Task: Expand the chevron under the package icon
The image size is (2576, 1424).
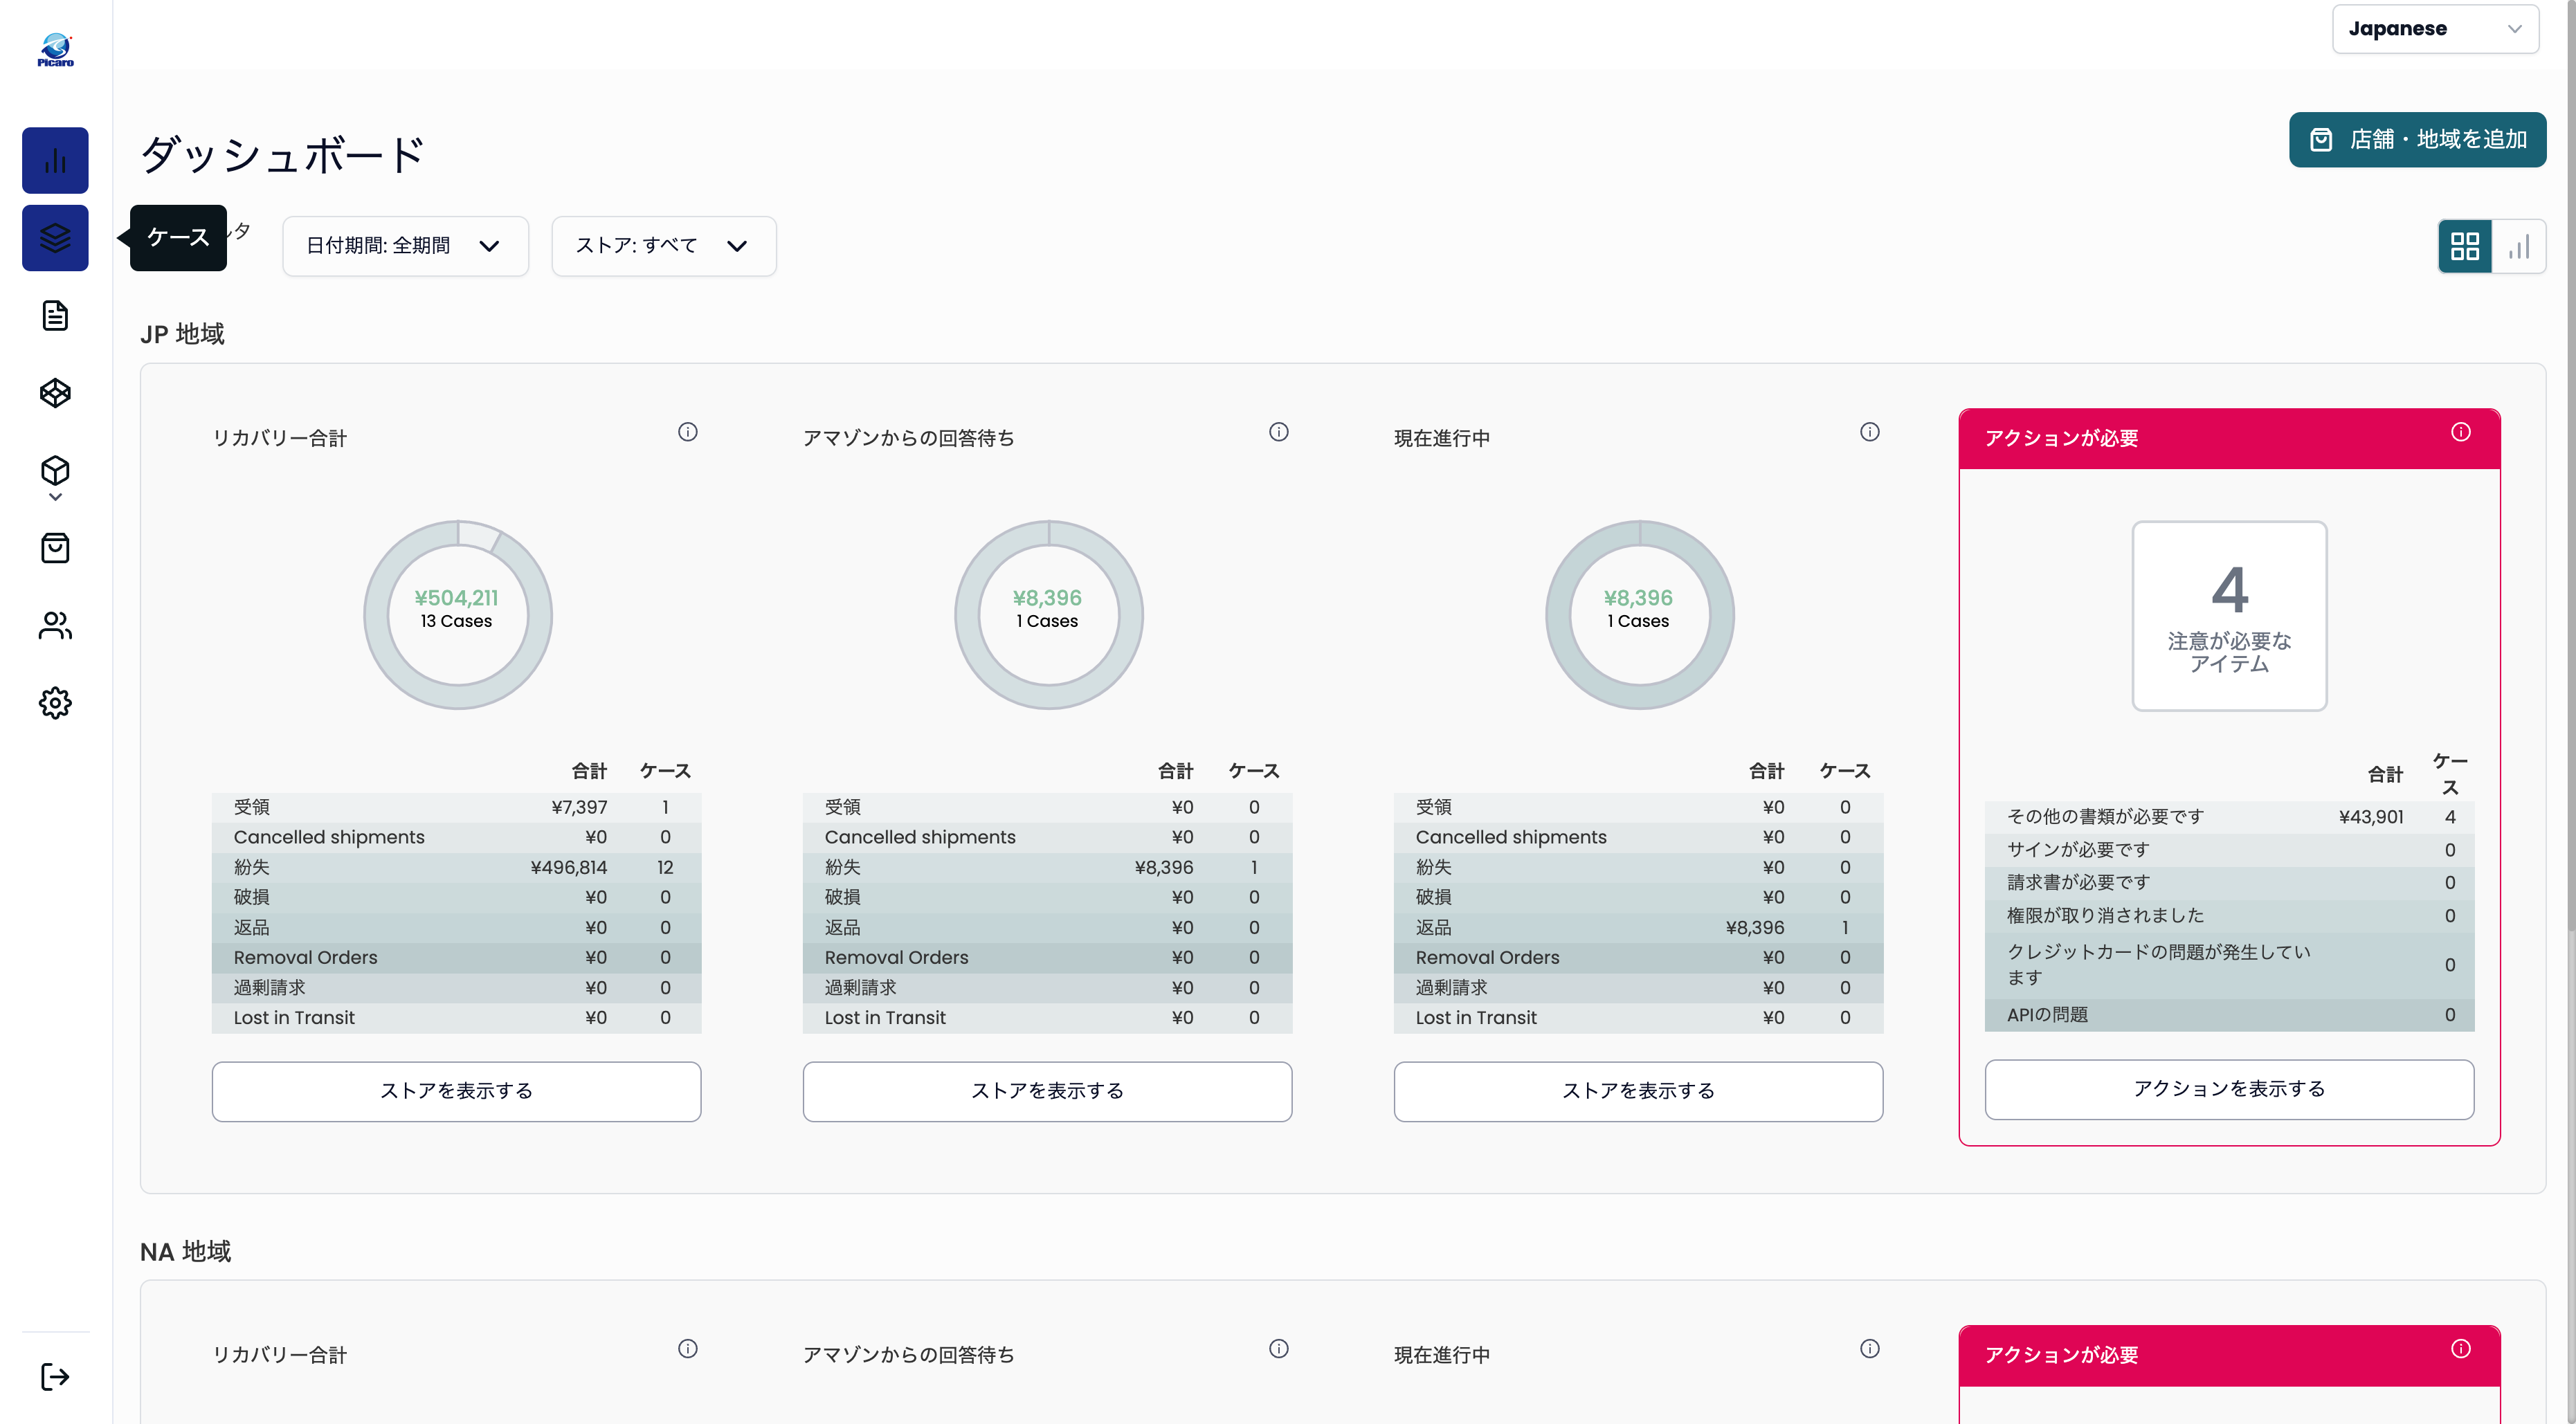Action: click(x=55, y=497)
